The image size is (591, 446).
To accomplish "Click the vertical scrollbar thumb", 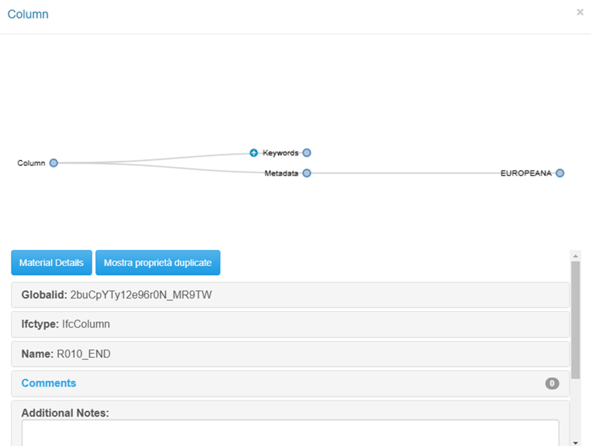I will tap(575, 320).
